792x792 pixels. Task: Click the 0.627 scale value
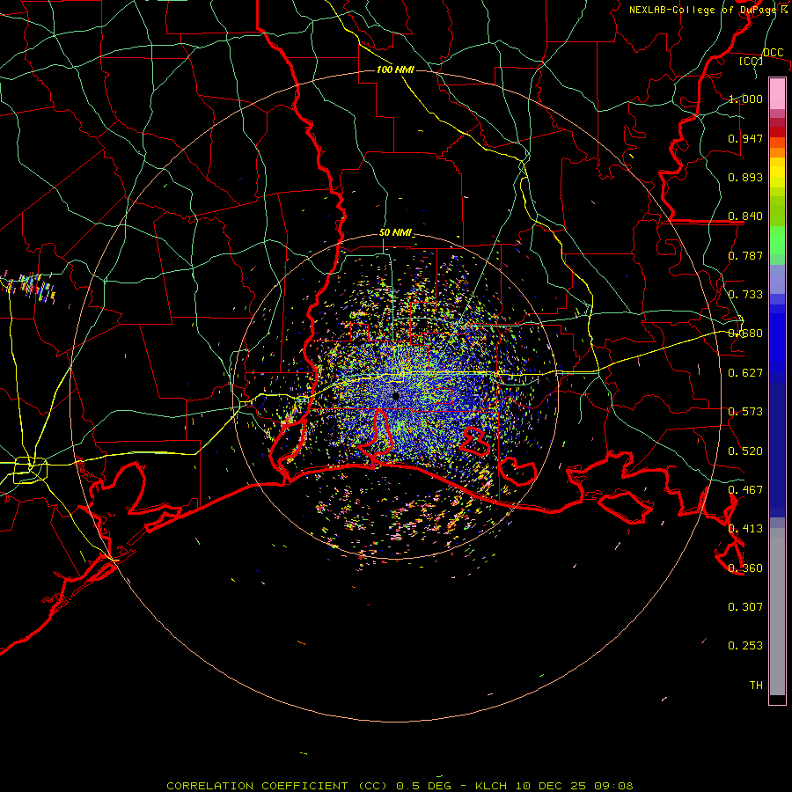tap(745, 373)
